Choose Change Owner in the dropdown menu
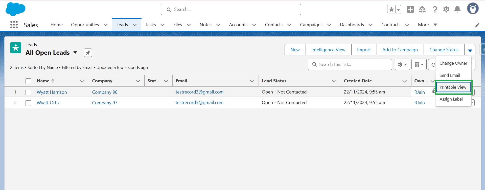 point(453,63)
